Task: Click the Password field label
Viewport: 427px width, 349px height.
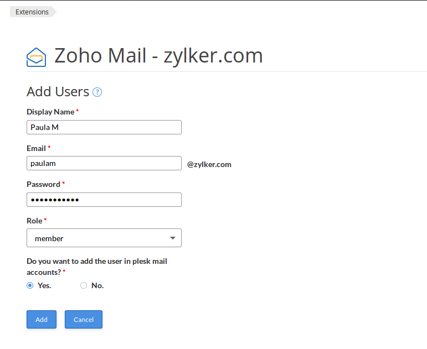Action: tap(43, 184)
